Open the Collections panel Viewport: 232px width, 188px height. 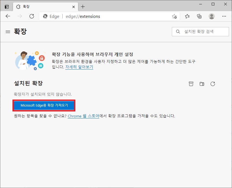[199, 16]
